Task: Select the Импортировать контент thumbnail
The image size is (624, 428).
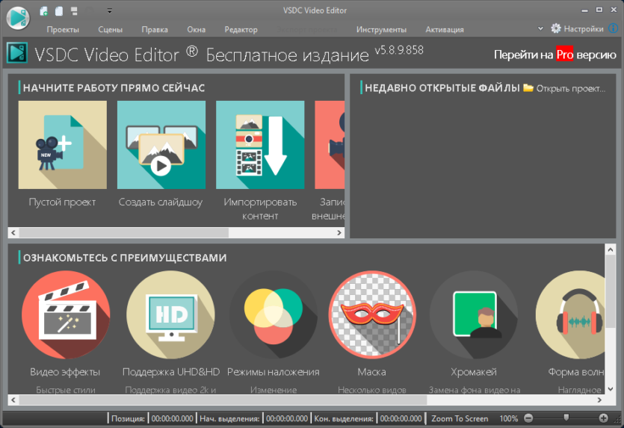Action: point(260,145)
